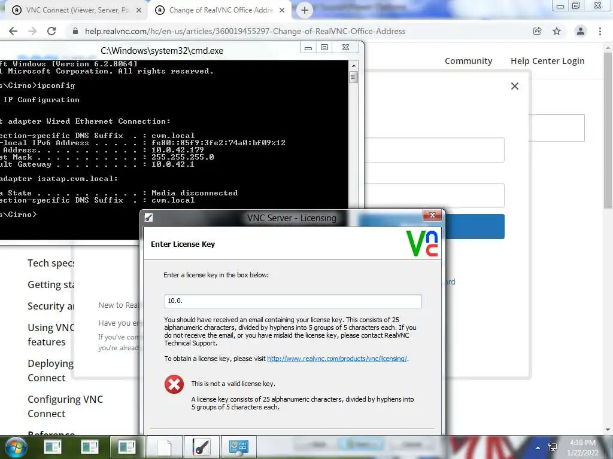
Task: Open second taskbar window icon
Action: (90, 447)
